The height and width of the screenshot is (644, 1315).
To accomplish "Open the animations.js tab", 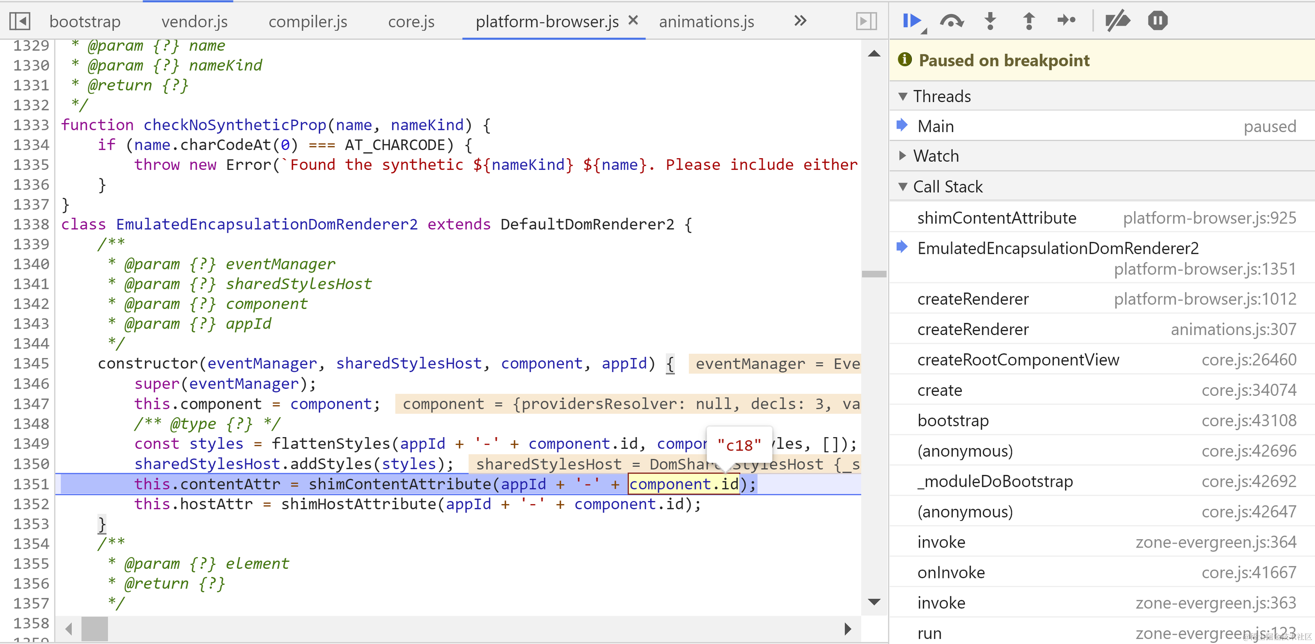I will [706, 21].
